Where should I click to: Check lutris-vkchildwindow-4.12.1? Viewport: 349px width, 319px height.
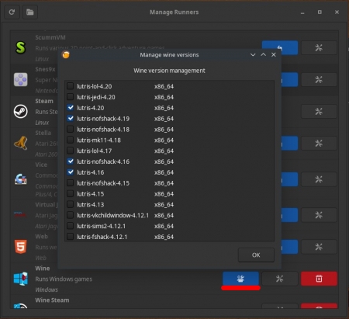(x=70, y=215)
